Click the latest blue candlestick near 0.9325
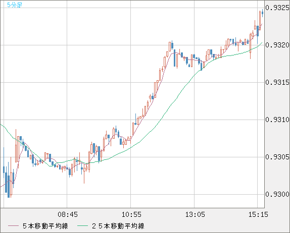The image size is (290, 233). pyautogui.click(x=262, y=13)
